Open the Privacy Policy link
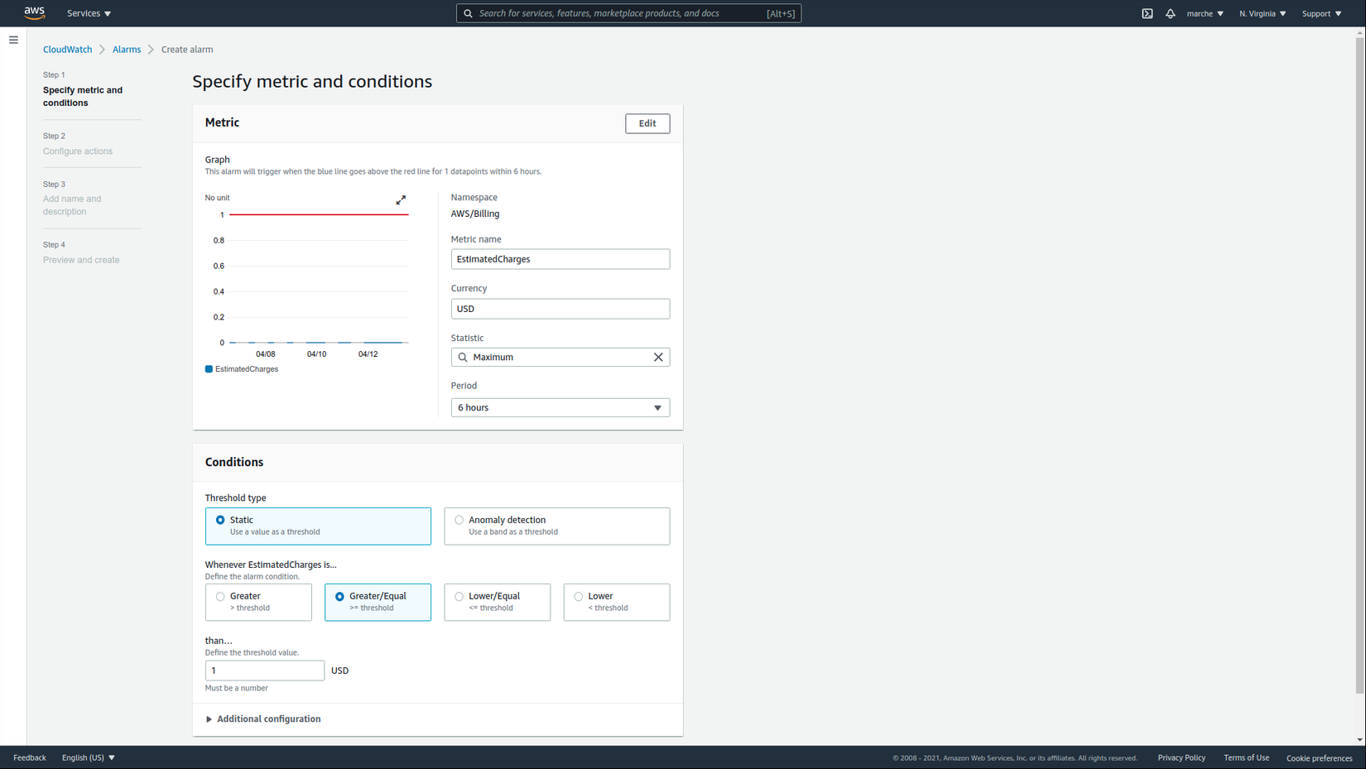 point(1181,757)
